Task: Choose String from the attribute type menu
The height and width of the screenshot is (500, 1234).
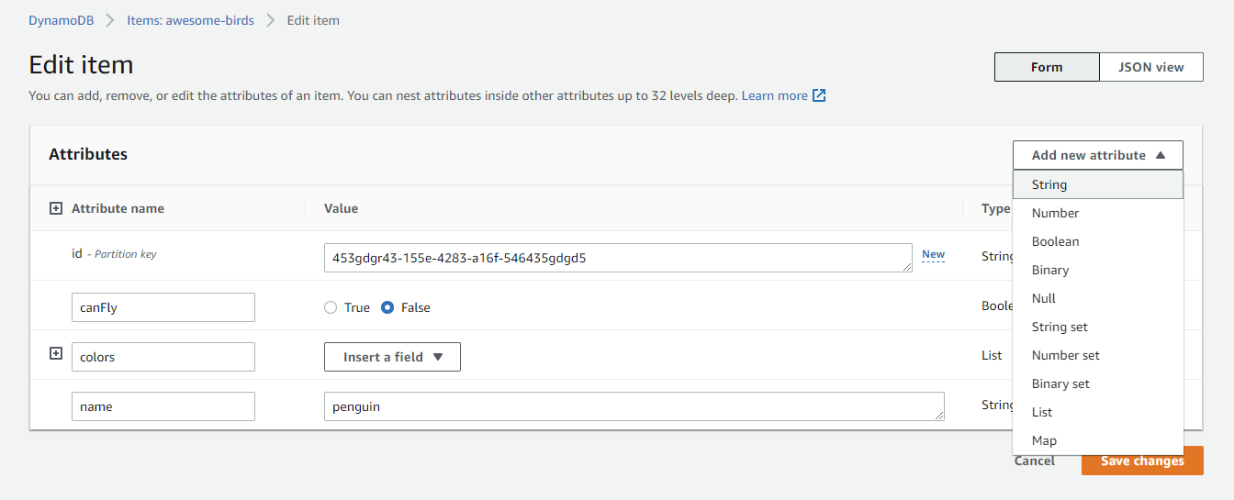Action: [x=1049, y=184]
